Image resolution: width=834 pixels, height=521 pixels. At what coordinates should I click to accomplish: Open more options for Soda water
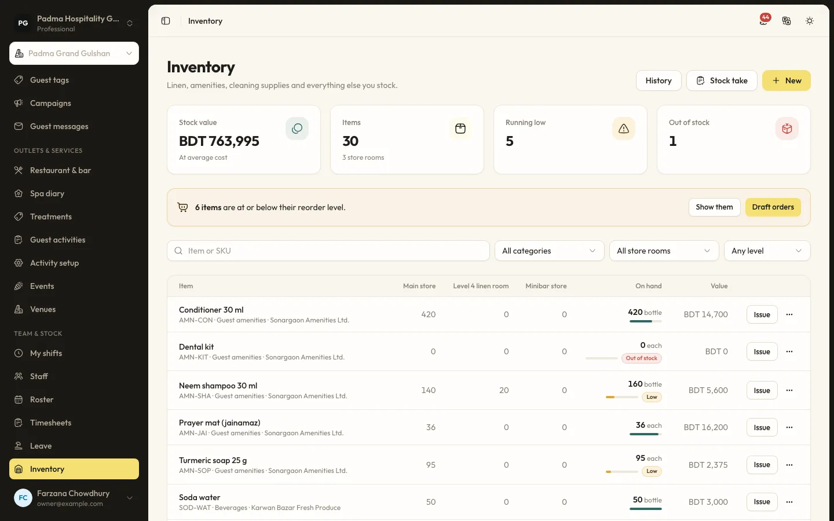click(789, 502)
